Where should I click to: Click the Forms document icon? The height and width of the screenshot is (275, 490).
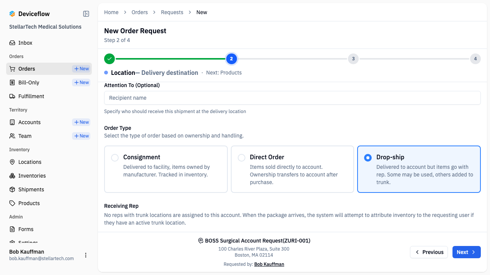pos(12,229)
